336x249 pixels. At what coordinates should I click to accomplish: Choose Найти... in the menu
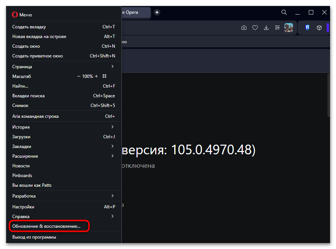64,86
